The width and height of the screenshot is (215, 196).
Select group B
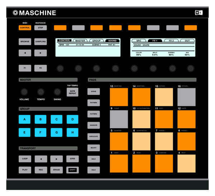click(40, 119)
